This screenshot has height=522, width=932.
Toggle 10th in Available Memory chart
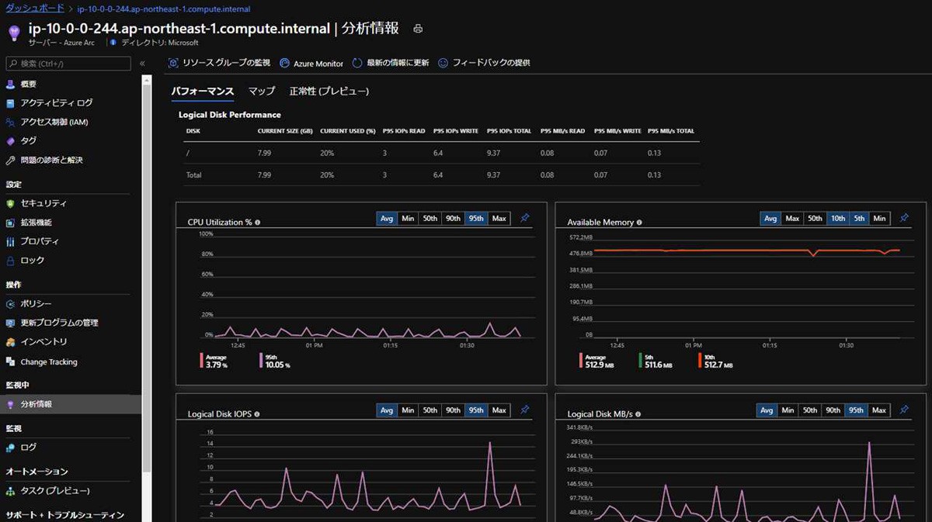click(x=838, y=219)
